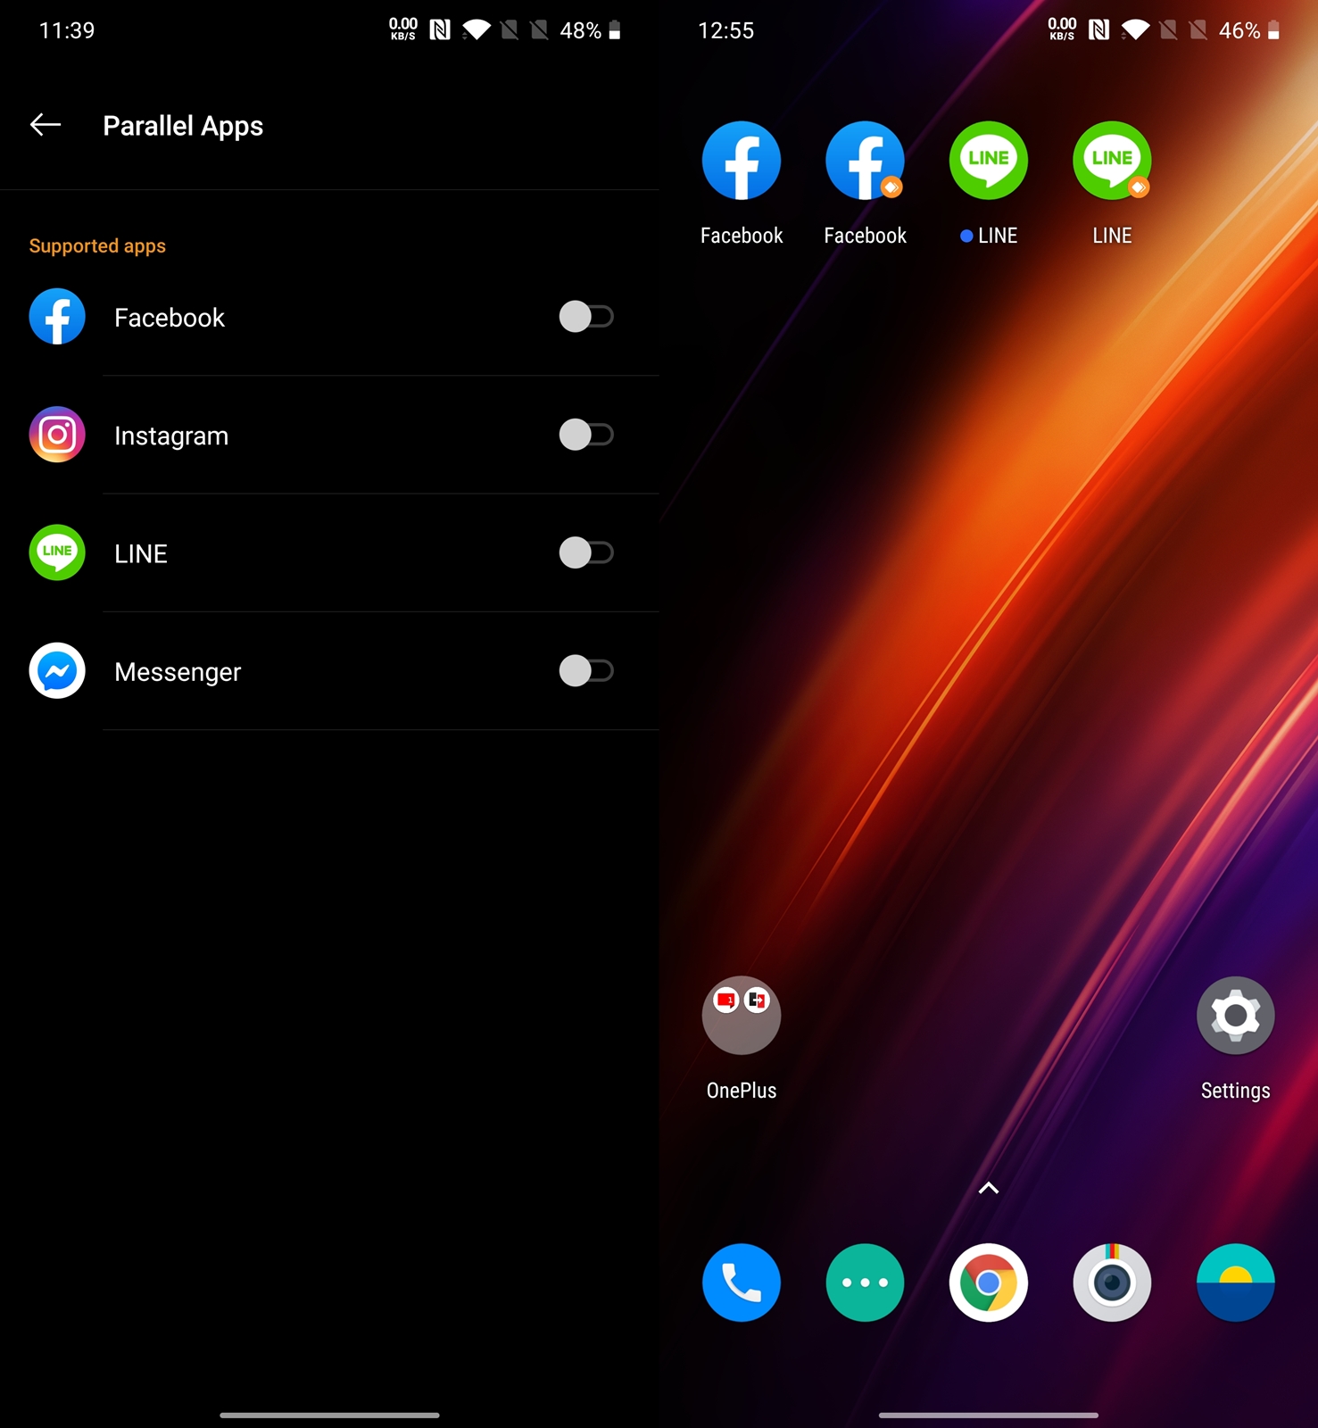Turn on Instagram parallel app switch
Image resolution: width=1318 pixels, height=1428 pixels.
pyautogui.click(x=585, y=435)
